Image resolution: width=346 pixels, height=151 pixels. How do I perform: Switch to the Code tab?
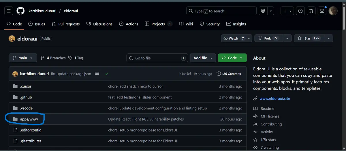pos(14,24)
